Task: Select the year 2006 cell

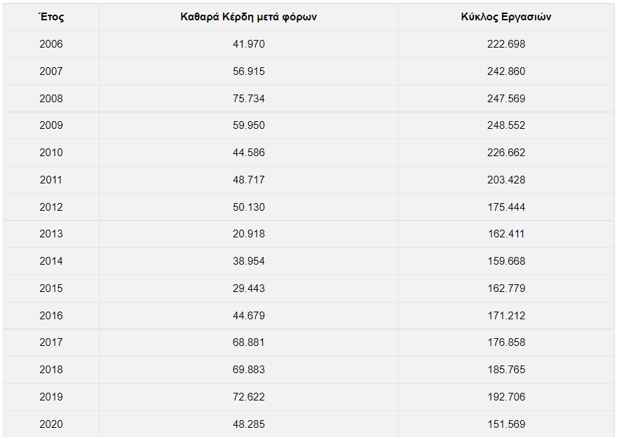Action: pos(51,44)
